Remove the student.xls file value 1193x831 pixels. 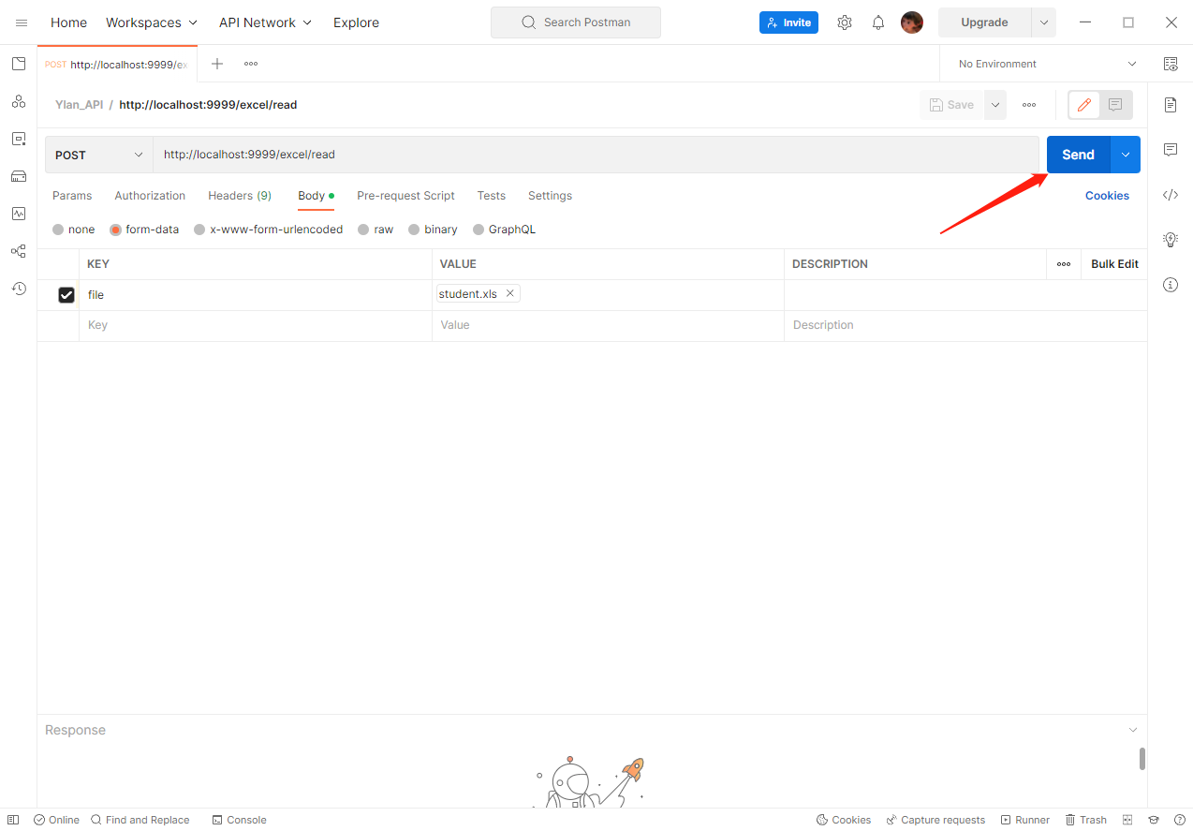(x=510, y=294)
